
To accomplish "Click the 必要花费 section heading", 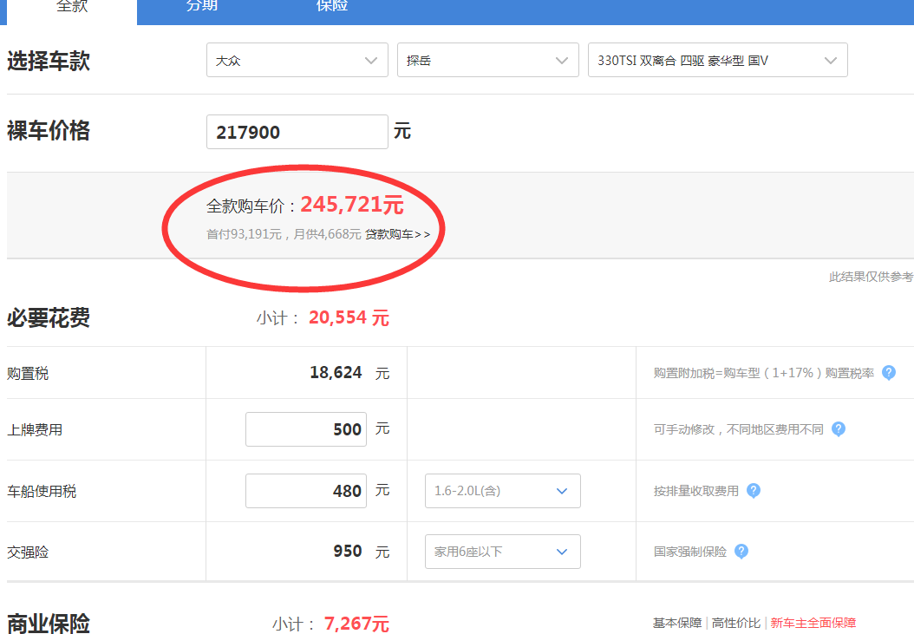I will (x=49, y=318).
